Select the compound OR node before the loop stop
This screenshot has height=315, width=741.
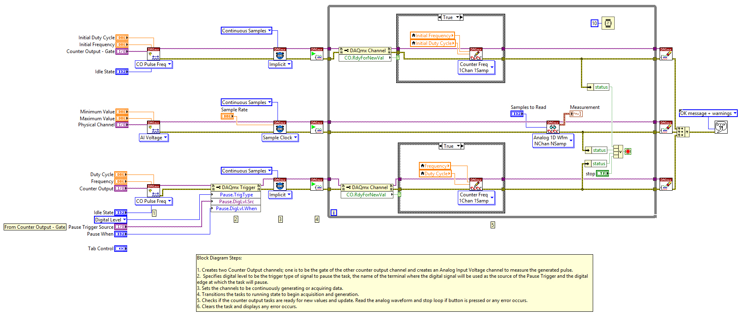pos(618,151)
